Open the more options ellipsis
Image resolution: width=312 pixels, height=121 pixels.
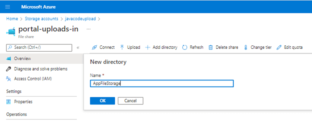pyautogui.click(x=88, y=29)
